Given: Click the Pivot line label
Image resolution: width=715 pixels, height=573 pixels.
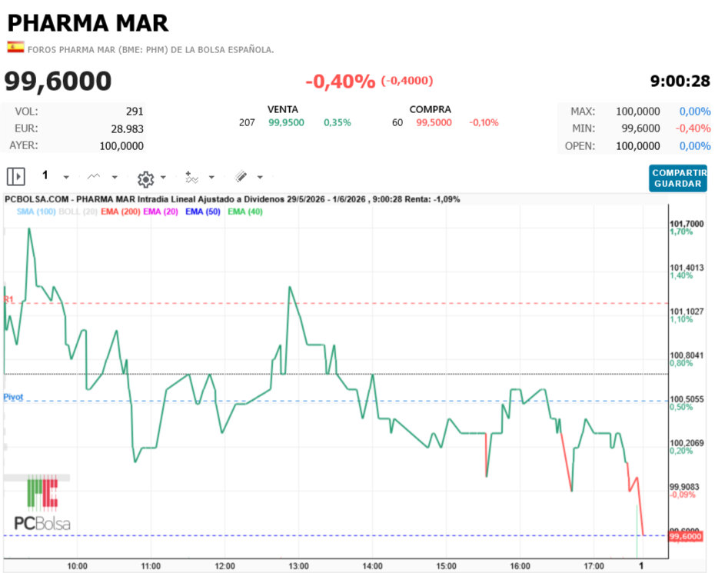Looking at the screenshot, I should (x=13, y=397).
